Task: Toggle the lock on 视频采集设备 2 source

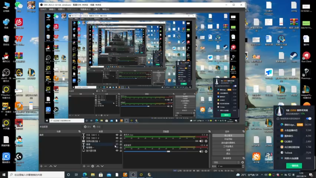Action: pos(121,141)
